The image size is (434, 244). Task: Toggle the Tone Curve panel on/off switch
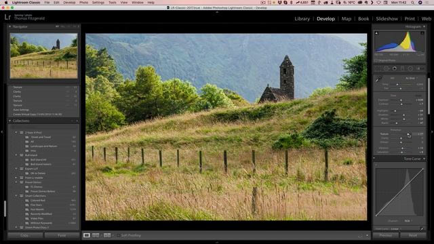(374, 159)
